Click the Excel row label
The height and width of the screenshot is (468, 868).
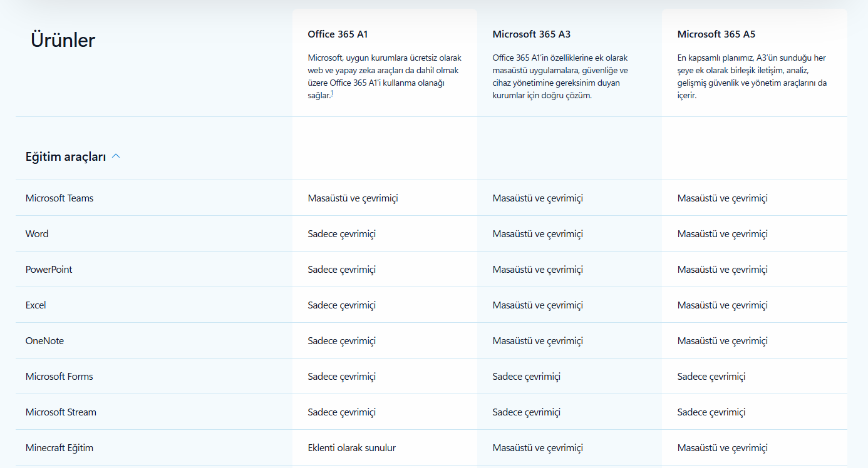click(x=36, y=305)
